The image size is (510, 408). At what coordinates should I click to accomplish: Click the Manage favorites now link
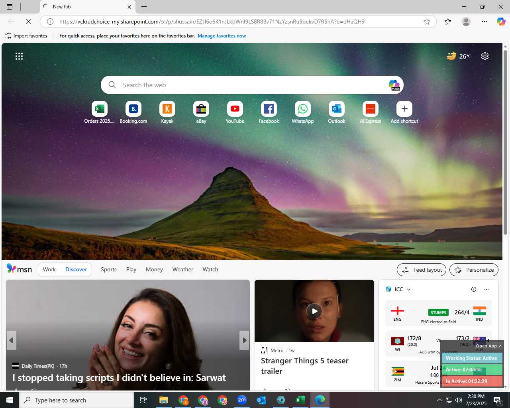coord(222,36)
